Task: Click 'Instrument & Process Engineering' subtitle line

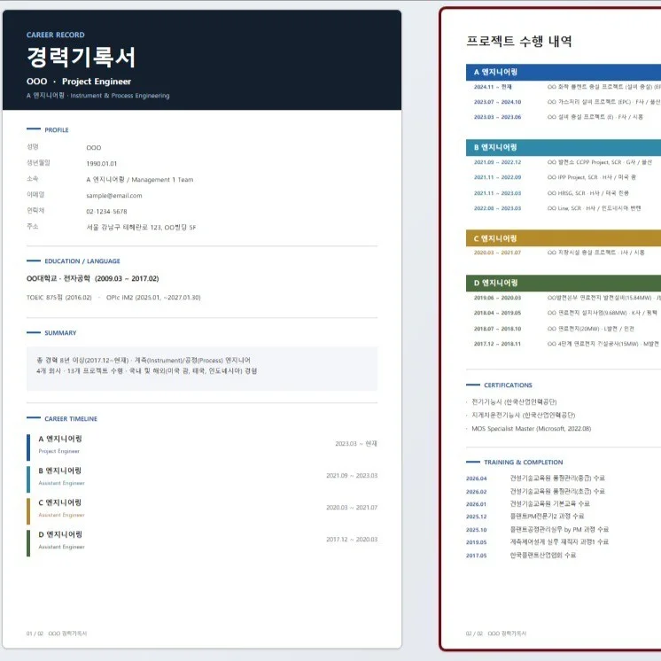Action: 120,96
